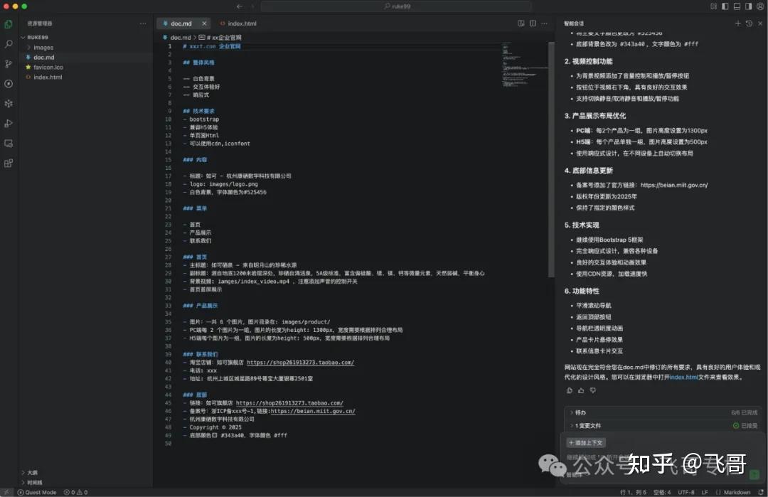This screenshot has height=497, width=768.
Task: Close the 智能会话 chat panel
Action: [760, 23]
